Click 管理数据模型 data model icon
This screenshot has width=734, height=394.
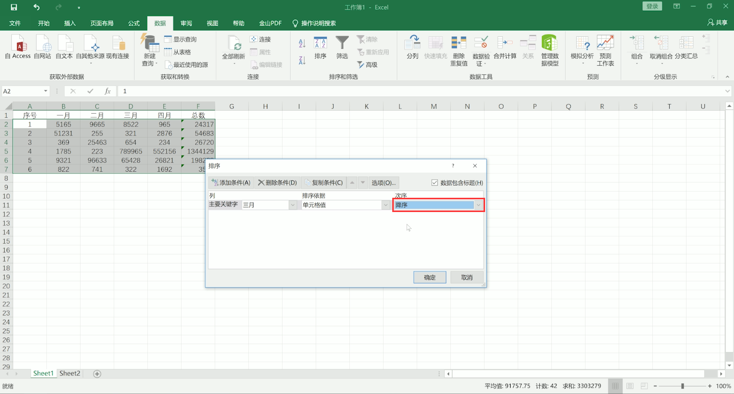[x=550, y=51]
